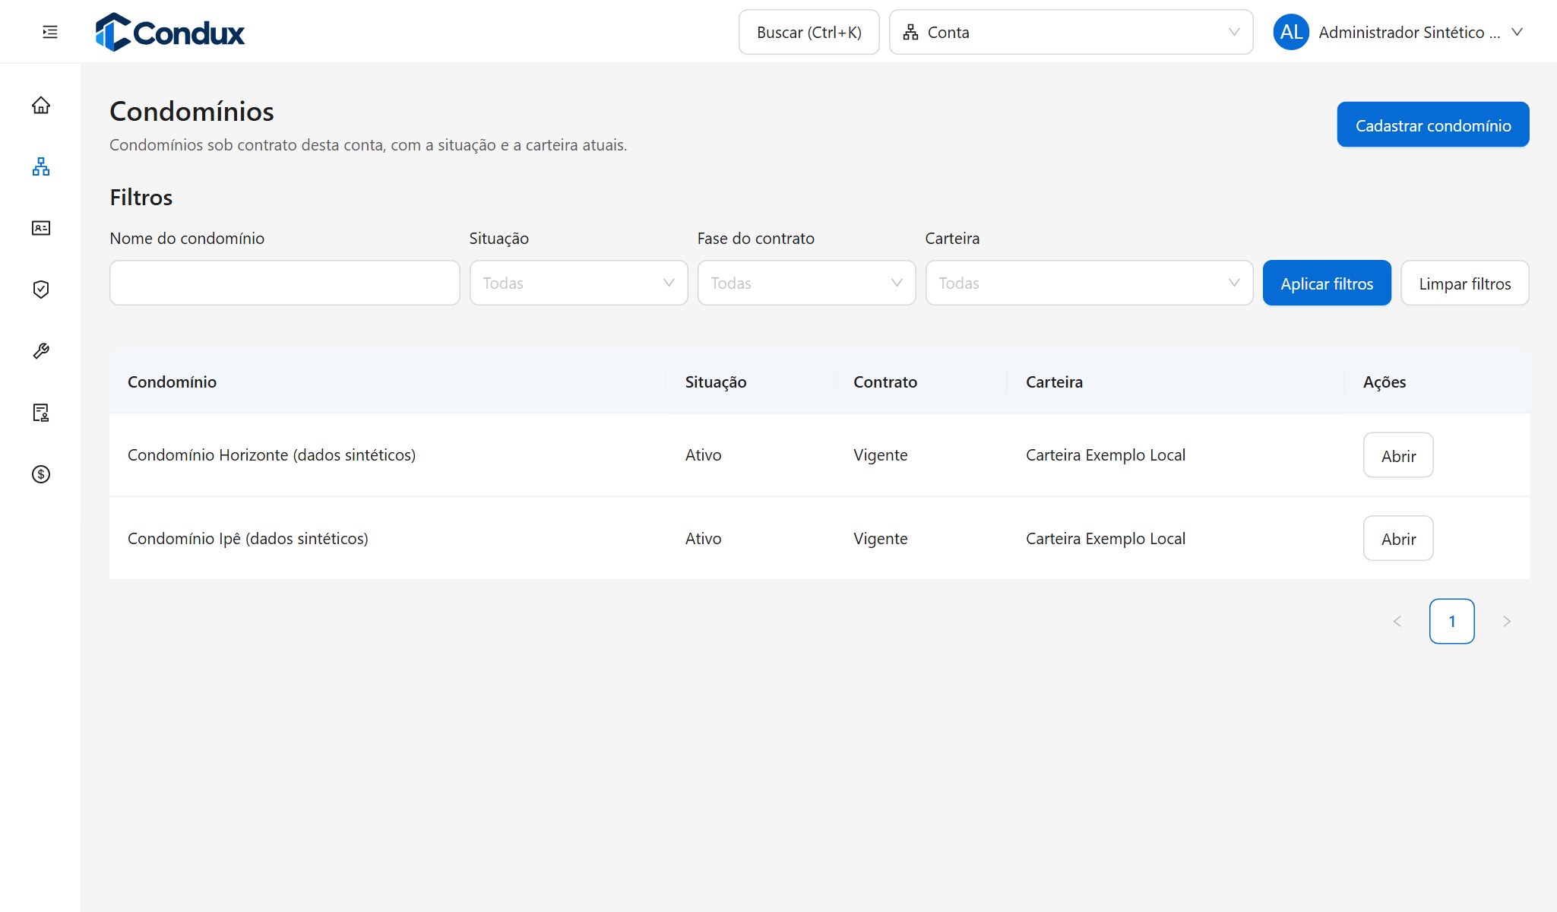Open the home icon in sidebar
Viewport: 1557px width, 912px height.
point(41,105)
